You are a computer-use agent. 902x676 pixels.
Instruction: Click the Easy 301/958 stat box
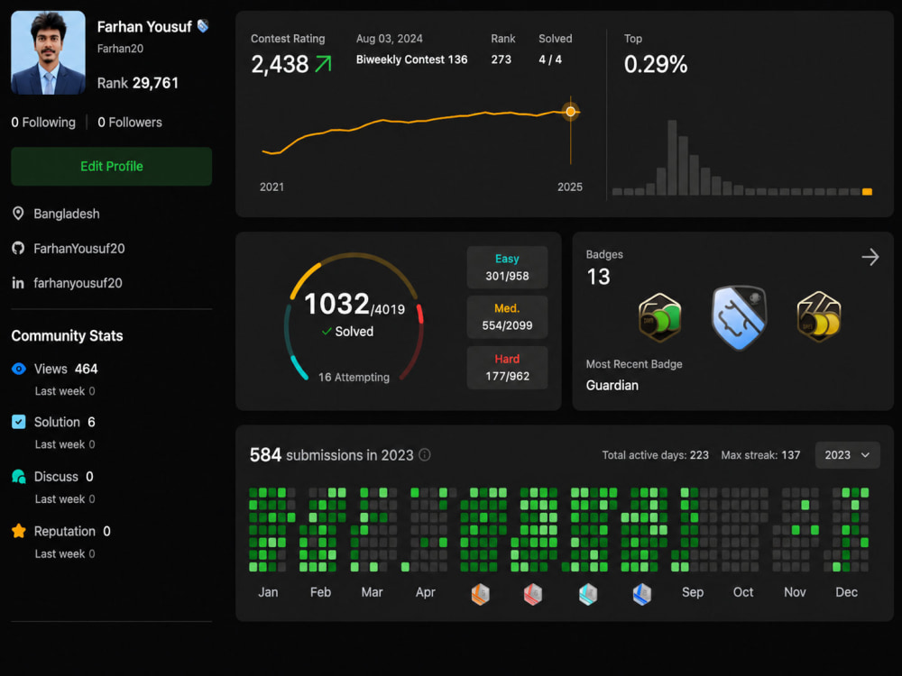pyautogui.click(x=507, y=268)
